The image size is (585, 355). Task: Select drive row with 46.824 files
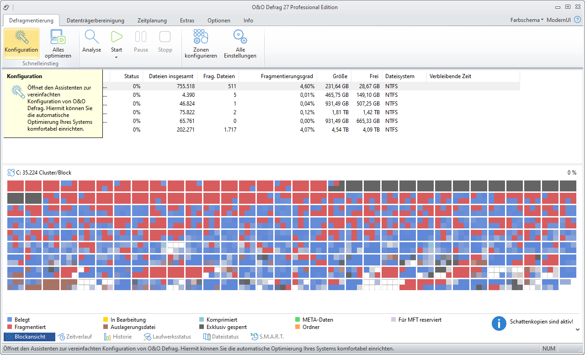pyautogui.click(x=311, y=103)
